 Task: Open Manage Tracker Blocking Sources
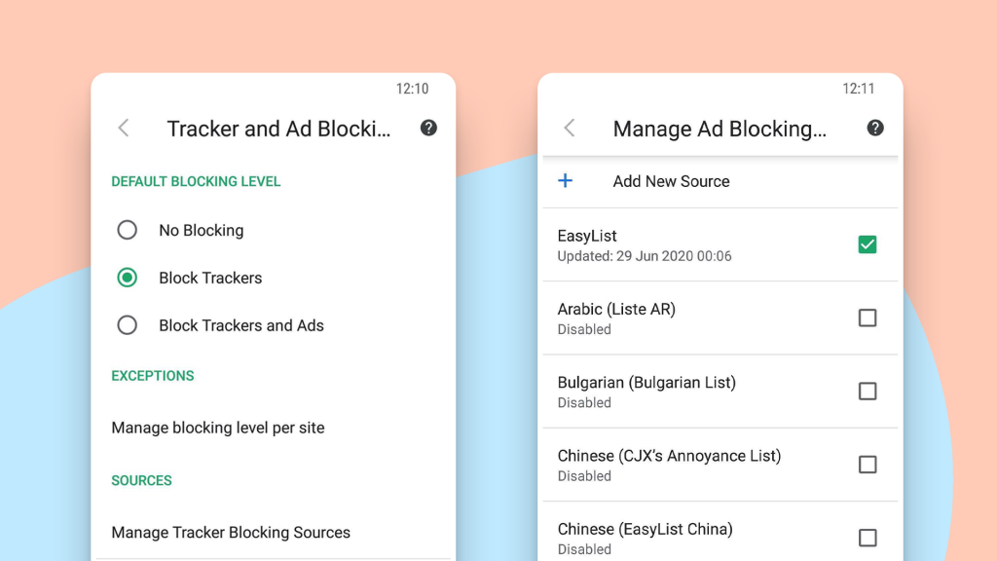(x=231, y=533)
